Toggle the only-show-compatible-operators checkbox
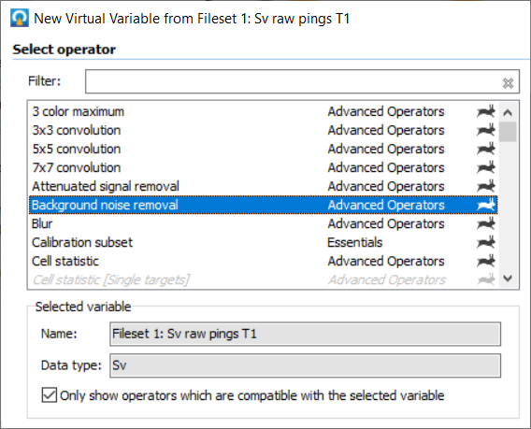The width and height of the screenshot is (531, 429). point(50,395)
